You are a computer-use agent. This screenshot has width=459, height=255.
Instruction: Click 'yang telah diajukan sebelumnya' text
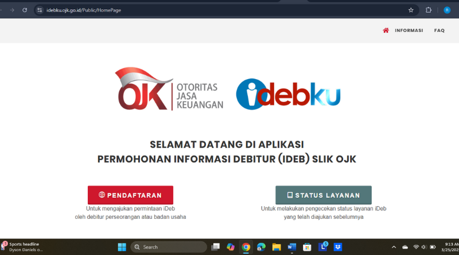(324, 217)
